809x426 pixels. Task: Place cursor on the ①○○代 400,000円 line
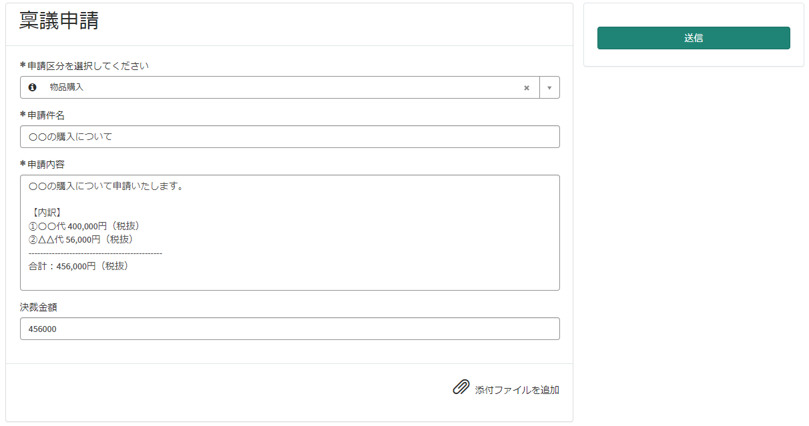(84, 226)
